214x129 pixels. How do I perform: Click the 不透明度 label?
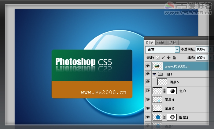tap(188, 49)
